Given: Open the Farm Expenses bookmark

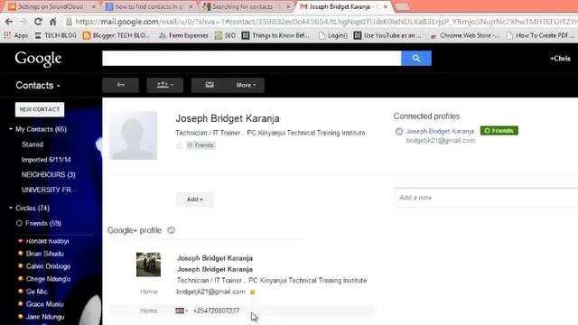Looking at the screenshot, I should (x=183, y=35).
